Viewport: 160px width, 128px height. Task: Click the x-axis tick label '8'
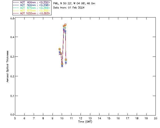tap(43, 118)
